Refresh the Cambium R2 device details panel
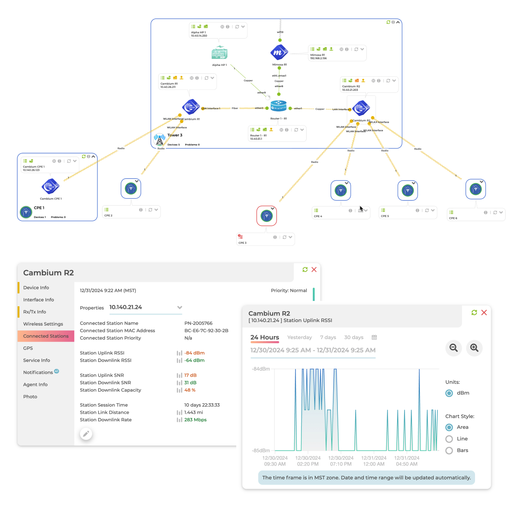 (x=305, y=269)
